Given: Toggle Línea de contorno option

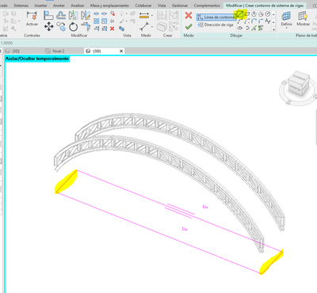Looking at the screenshot, I should (216, 17).
